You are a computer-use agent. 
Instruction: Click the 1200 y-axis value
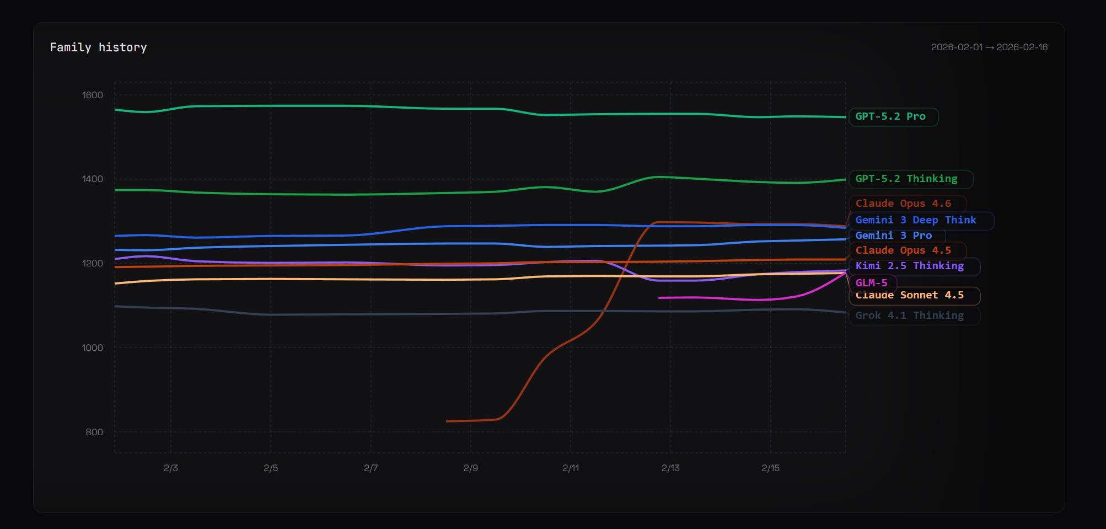93,263
